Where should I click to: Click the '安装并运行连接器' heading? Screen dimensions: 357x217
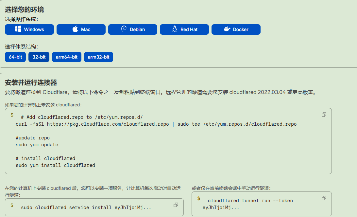coord(31,82)
